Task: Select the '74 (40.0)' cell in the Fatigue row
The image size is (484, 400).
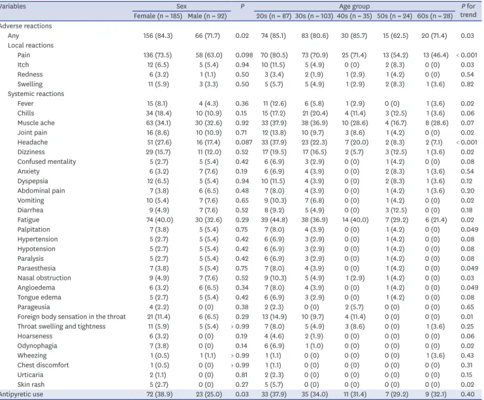Action: 159,220
